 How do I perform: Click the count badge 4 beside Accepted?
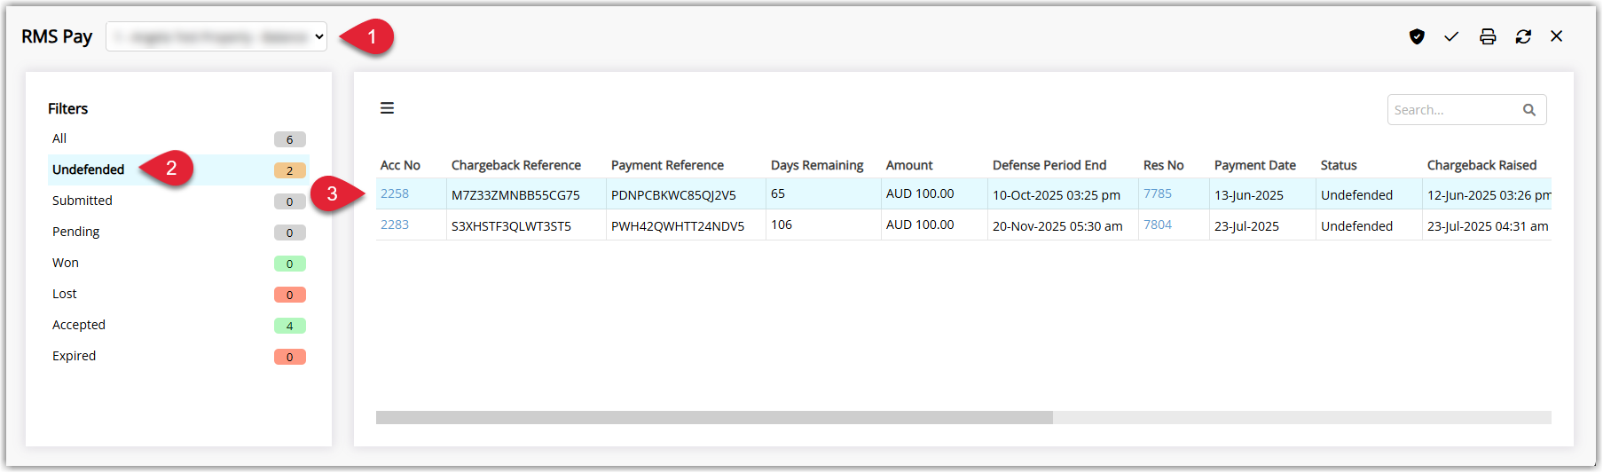click(x=289, y=326)
